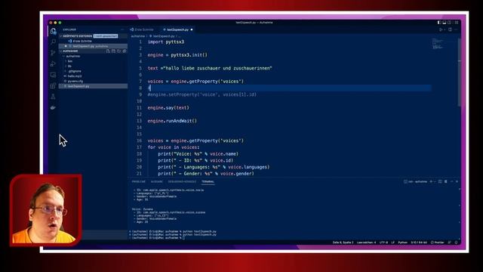Click Zeile 8, Spalte 2 cursor position
The image size is (483, 272).
click(x=343, y=243)
